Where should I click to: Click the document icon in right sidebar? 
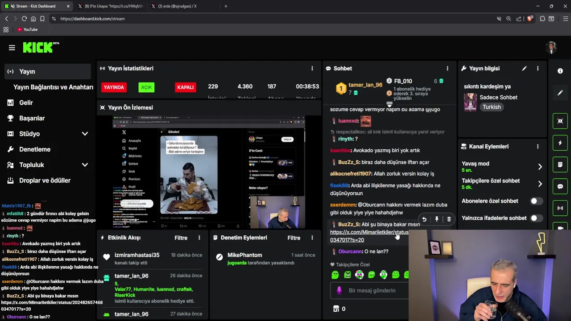[560, 165]
